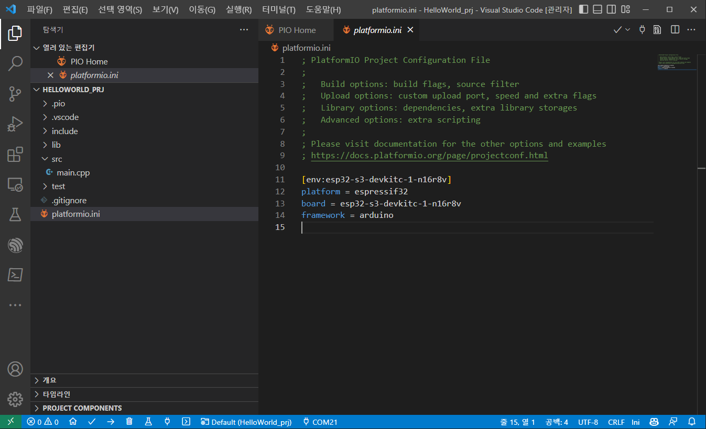
Task: Open the Accounts menu
Action: tap(15, 369)
